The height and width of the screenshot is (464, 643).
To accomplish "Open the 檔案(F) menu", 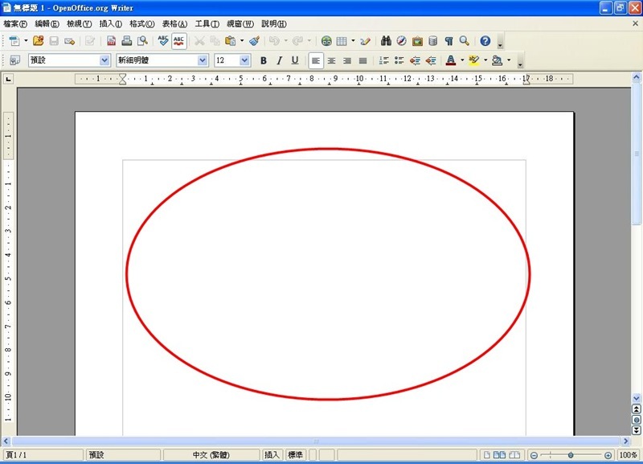I will click(15, 24).
